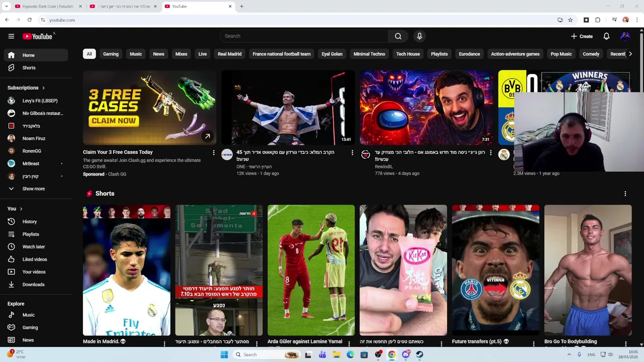This screenshot has width=644, height=362.
Task: Start voice search with microphone icon
Action: click(x=419, y=36)
